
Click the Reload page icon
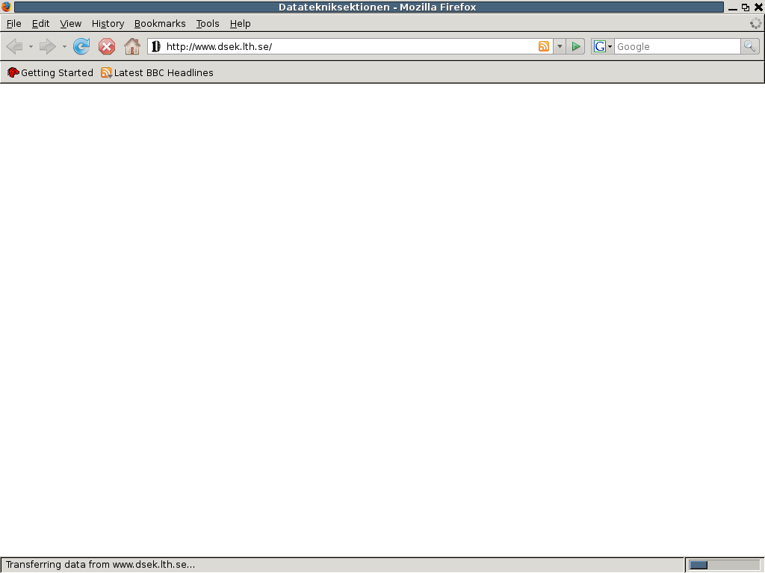tap(81, 47)
